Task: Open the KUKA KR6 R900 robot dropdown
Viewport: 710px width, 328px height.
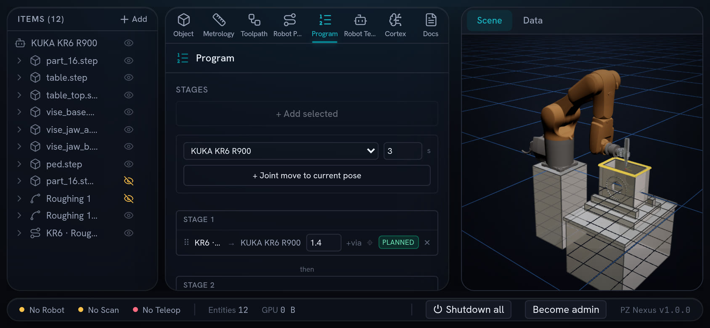Action: (281, 151)
